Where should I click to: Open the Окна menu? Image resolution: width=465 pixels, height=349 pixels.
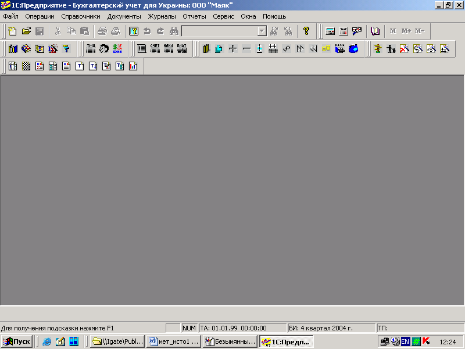[248, 17]
